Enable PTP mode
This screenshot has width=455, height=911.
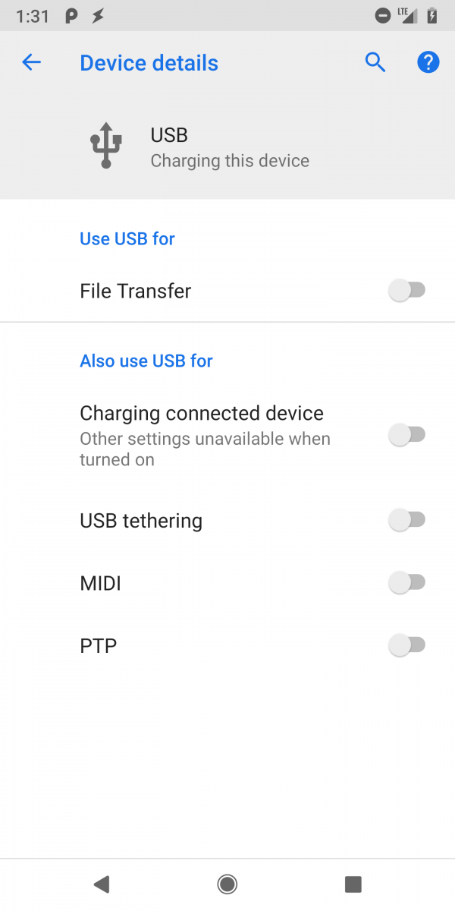408,645
